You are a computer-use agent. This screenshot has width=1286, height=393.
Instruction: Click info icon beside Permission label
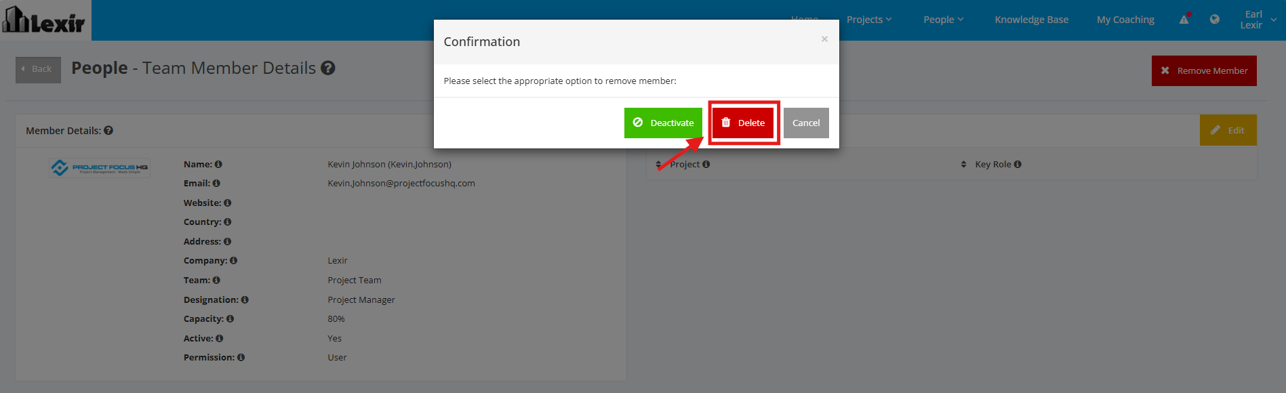241,358
